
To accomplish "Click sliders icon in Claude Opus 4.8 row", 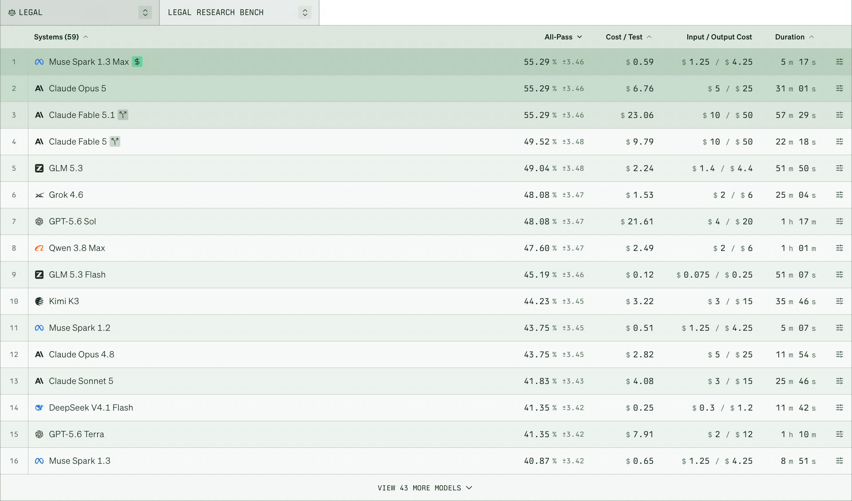I will click(839, 355).
